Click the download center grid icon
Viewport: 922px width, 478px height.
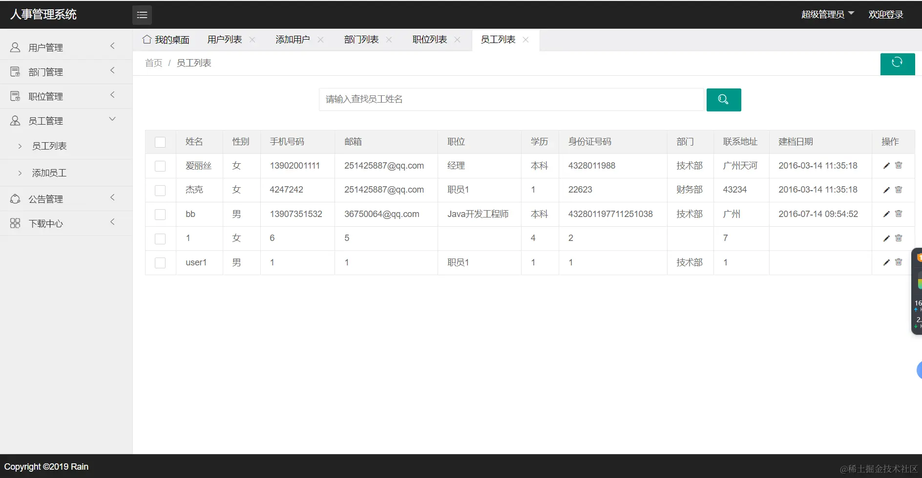coord(15,223)
